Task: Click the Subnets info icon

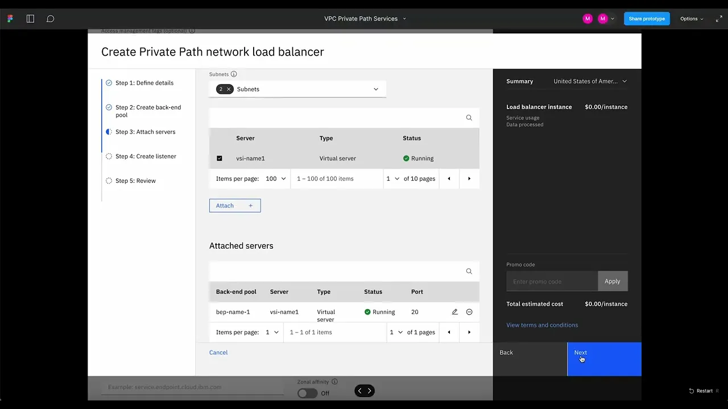Action: pos(234,74)
